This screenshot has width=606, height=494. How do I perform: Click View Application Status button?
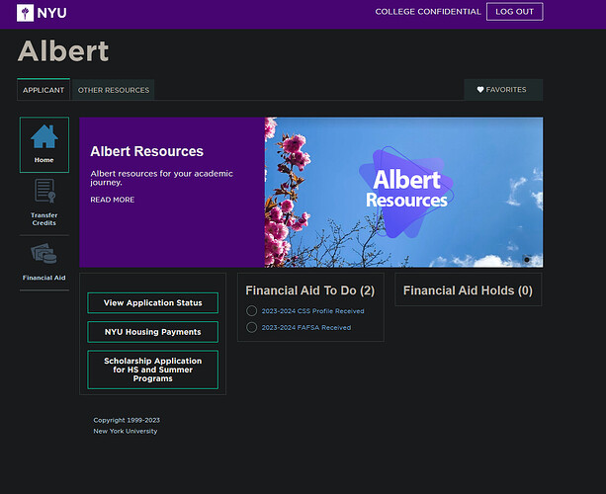tap(152, 302)
